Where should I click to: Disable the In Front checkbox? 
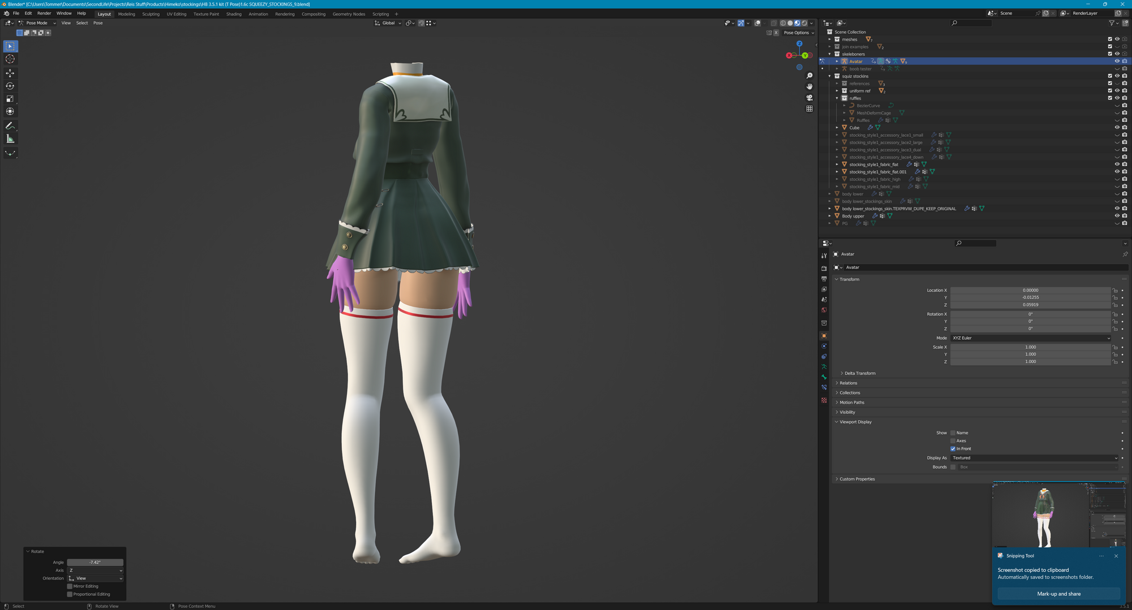(x=953, y=449)
